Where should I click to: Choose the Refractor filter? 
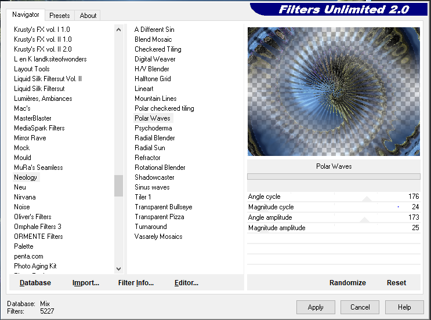pos(147,158)
